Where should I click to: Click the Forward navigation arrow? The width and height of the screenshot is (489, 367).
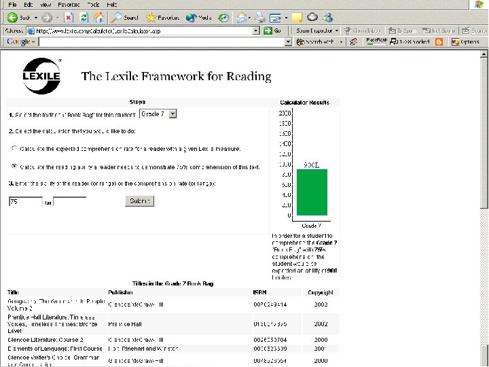click(47, 18)
